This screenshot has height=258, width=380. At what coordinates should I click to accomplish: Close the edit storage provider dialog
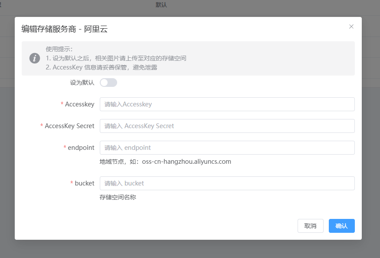(x=351, y=26)
